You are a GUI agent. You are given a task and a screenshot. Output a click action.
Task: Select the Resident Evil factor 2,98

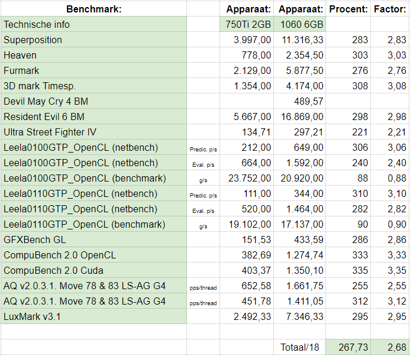tap(390, 117)
